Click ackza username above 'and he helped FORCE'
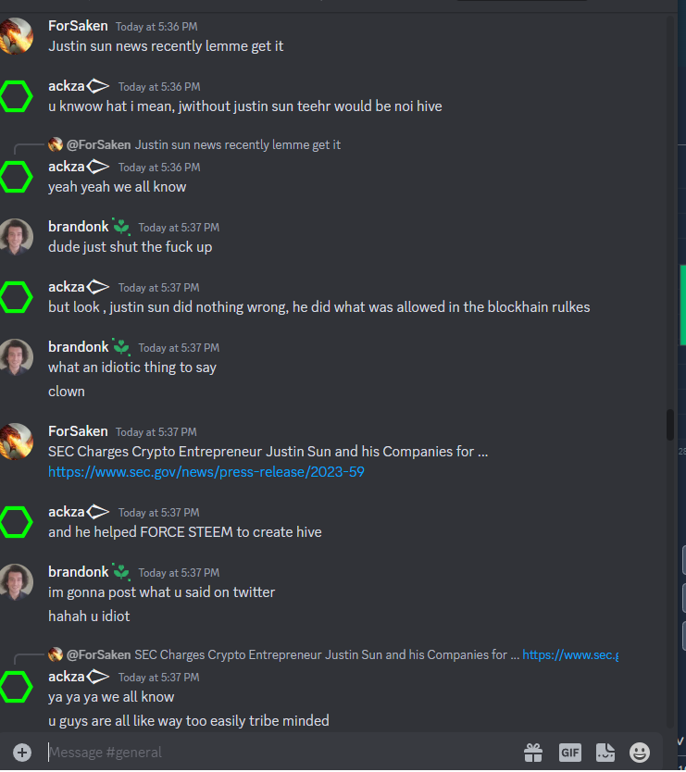The width and height of the screenshot is (686, 772). pos(67,512)
